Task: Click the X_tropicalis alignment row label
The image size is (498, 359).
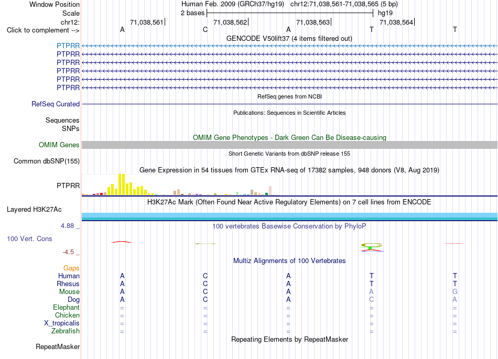Action: click(62, 323)
